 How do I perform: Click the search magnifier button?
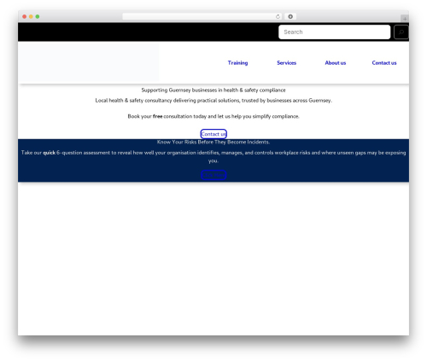(401, 32)
